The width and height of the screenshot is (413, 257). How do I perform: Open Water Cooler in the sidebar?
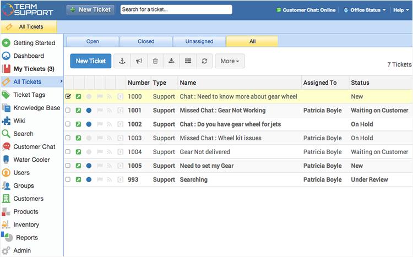pos(31,160)
